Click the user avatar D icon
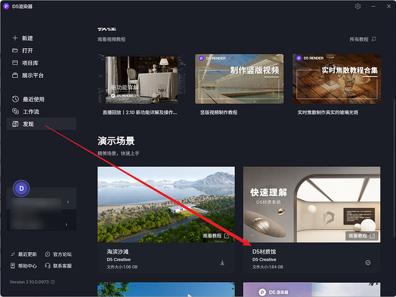This screenshot has height=297, width=396. click(x=21, y=188)
